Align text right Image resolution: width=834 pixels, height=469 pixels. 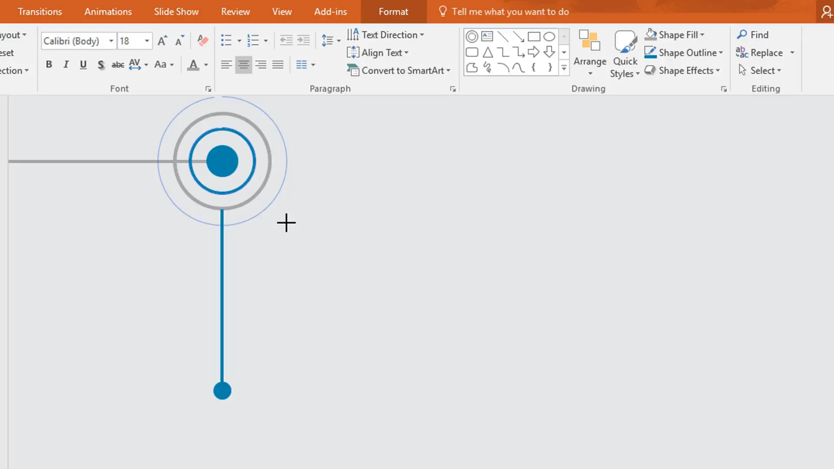pos(261,65)
